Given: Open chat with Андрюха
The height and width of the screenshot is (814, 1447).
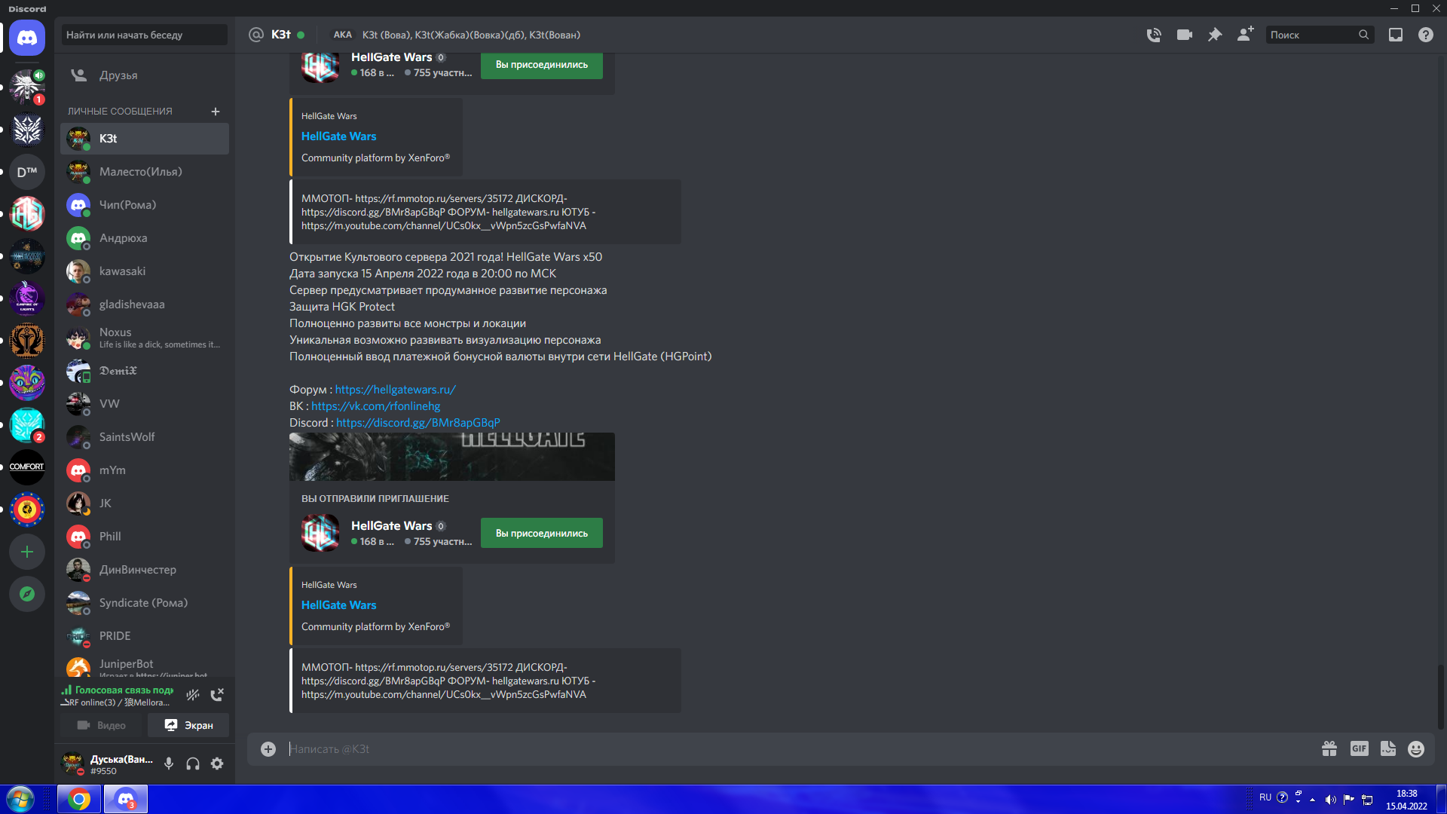Looking at the screenshot, I should (145, 238).
